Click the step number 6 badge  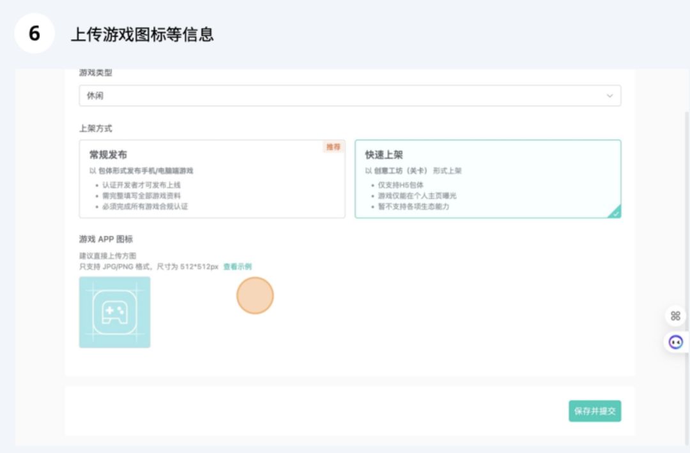click(x=34, y=33)
